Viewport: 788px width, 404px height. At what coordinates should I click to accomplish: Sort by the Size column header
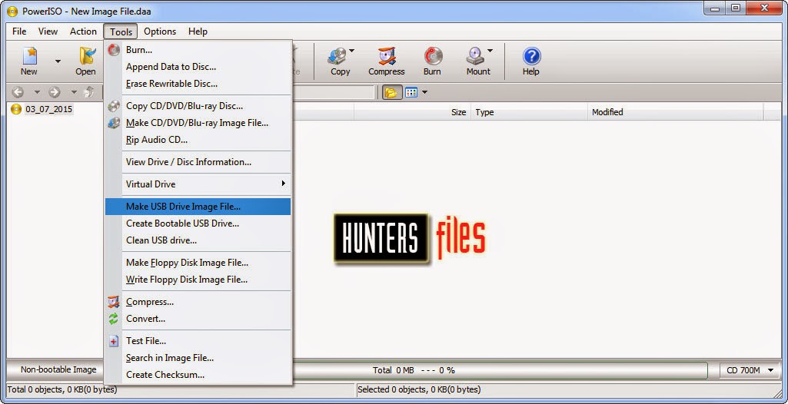pos(411,112)
